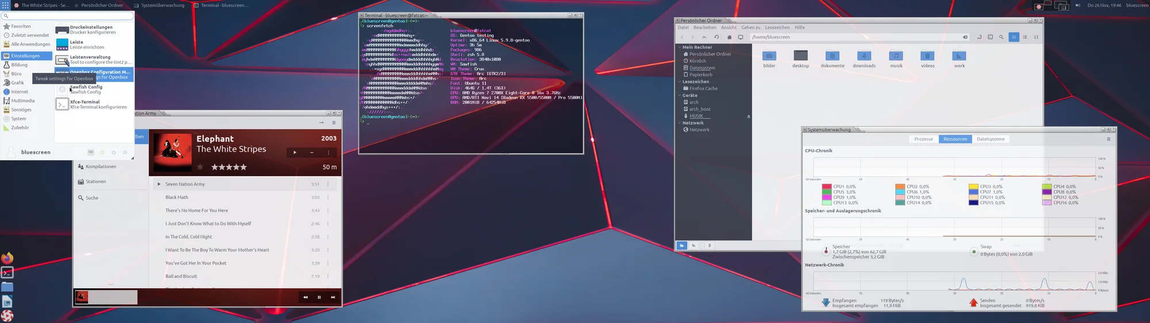Skip to next track in Lollypop

[333, 297]
